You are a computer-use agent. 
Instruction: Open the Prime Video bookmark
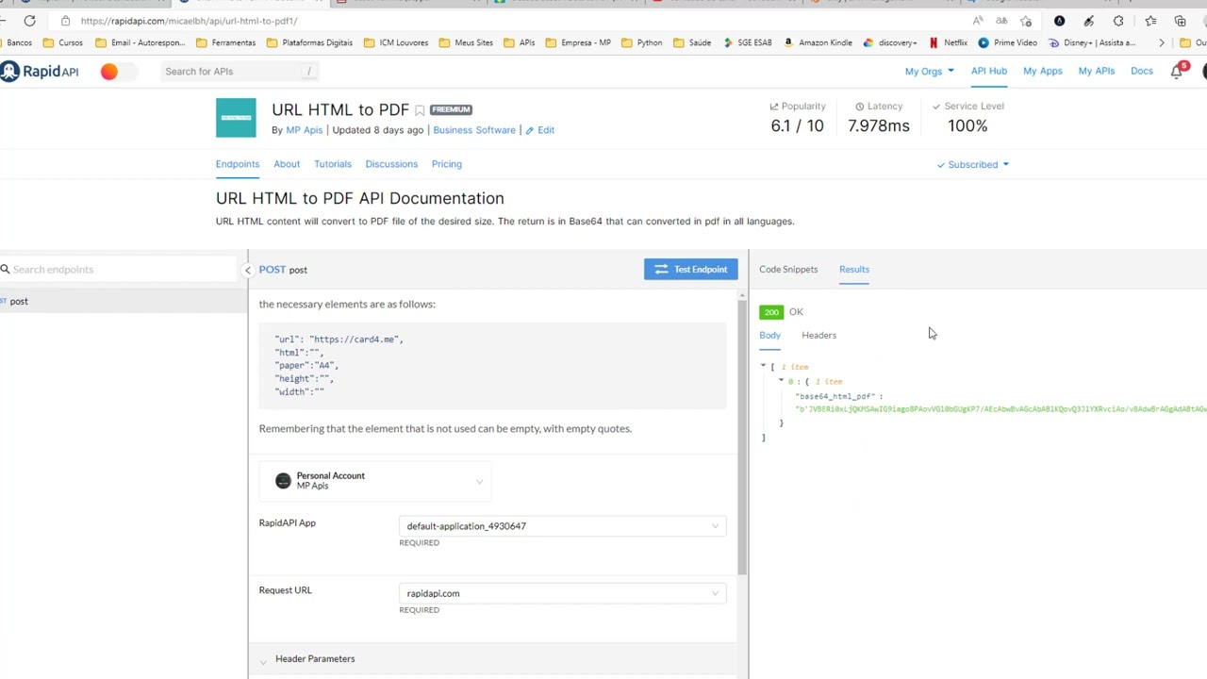click(x=1008, y=42)
